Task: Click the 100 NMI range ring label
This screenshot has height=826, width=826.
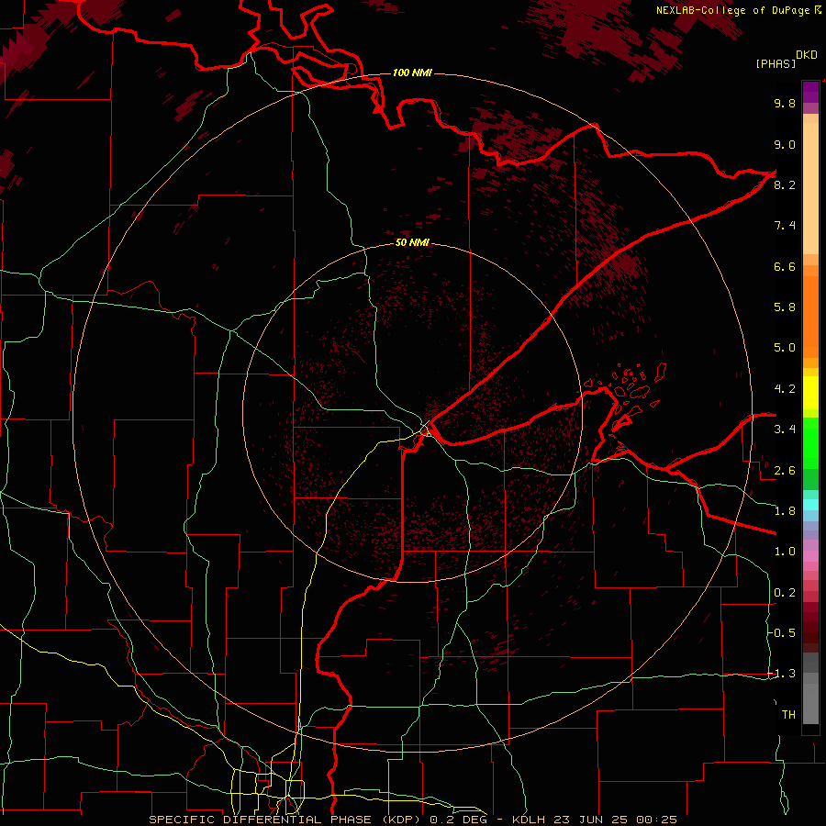Action: (x=412, y=73)
